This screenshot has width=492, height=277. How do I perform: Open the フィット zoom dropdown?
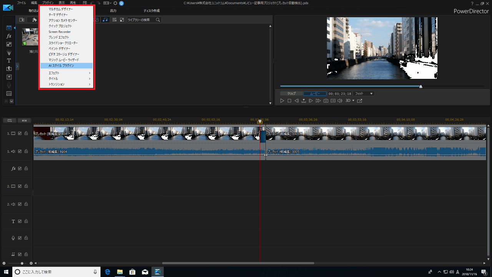[x=364, y=93]
